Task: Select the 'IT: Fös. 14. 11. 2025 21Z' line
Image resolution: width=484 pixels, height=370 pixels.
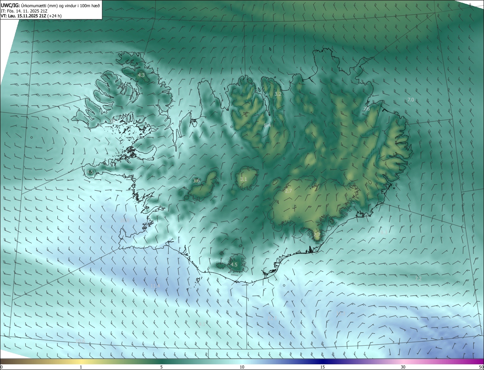Action: click(x=24, y=11)
